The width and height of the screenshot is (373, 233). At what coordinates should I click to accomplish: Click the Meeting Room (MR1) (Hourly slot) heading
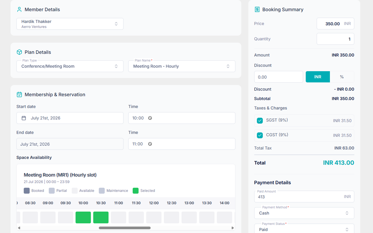[60, 175]
